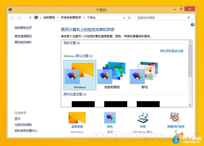Open 控制面板主页 link
204x146 pixels.
(x=23, y=28)
